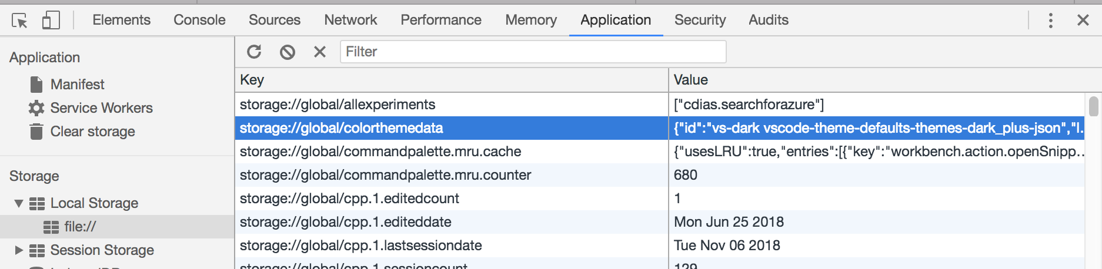Open the Security tab
Viewport: 1102px width, 269px height.
[x=700, y=20]
